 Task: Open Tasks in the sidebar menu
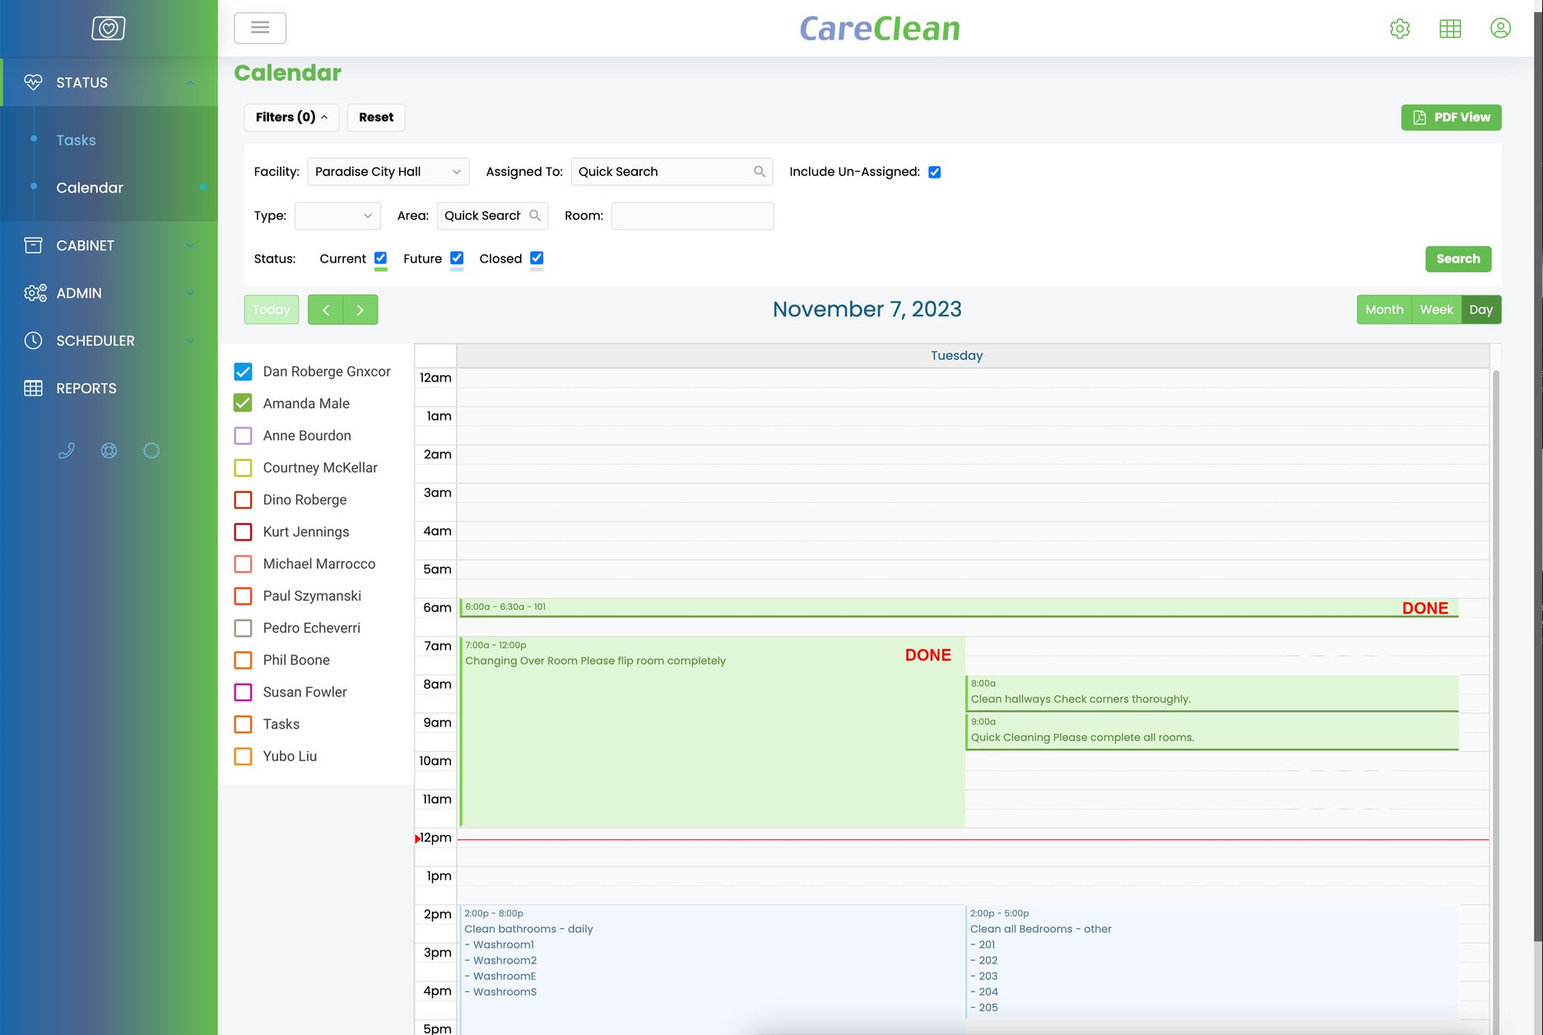[76, 140]
